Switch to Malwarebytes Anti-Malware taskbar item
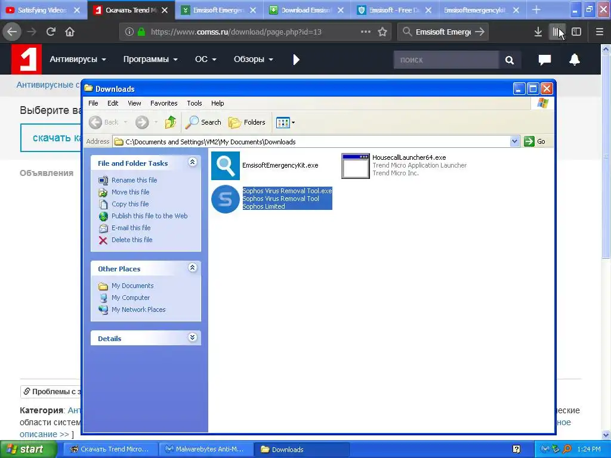 [x=206, y=450]
